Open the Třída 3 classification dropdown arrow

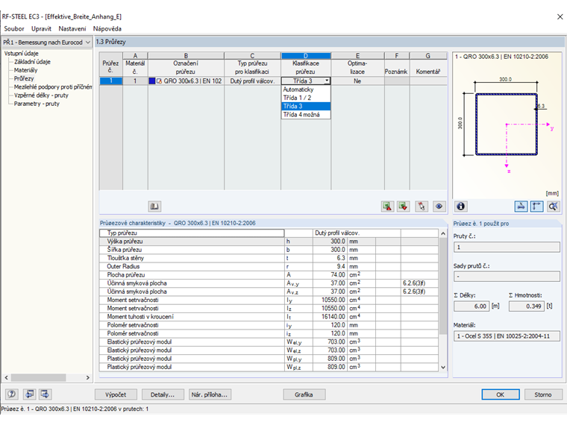pyautogui.click(x=327, y=81)
